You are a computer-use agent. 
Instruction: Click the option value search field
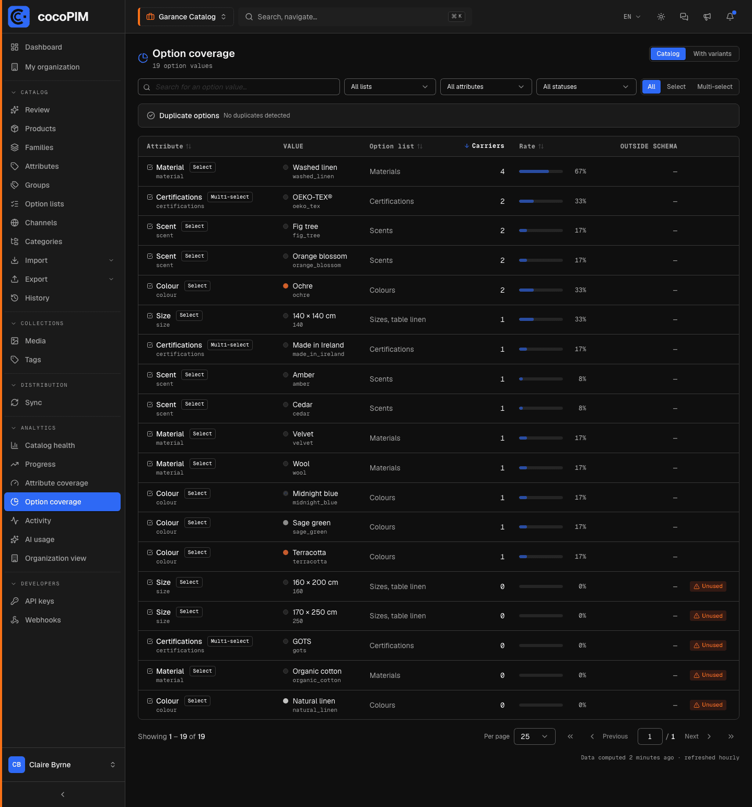(x=239, y=87)
